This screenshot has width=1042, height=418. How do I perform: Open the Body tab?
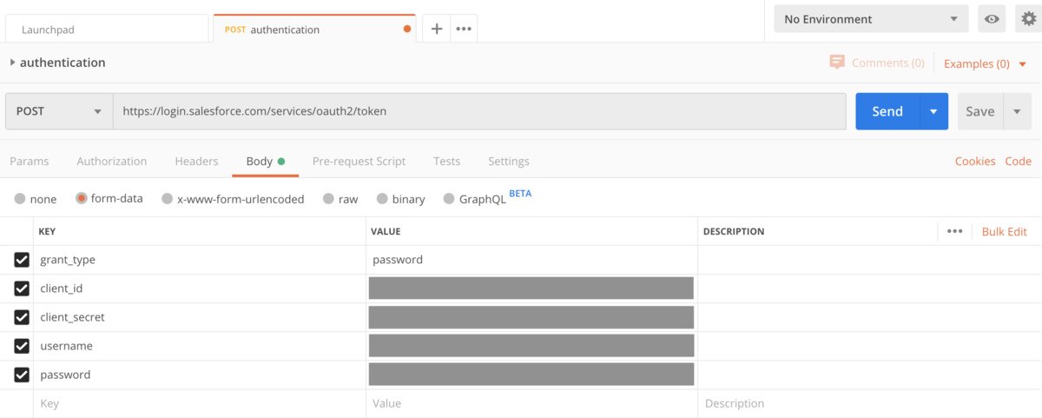pos(266,161)
